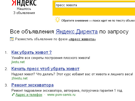Click the ad placement icon beside 'Разместить объявление'
The height and width of the screenshot is (101, 135).
coord(12,39)
